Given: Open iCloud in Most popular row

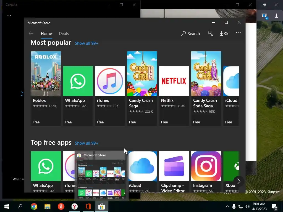Looking at the screenshot, I should [x=231, y=96].
